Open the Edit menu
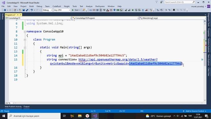Image resolution: width=211 pixels, height=119 pixels. click(x=9, y=6)
